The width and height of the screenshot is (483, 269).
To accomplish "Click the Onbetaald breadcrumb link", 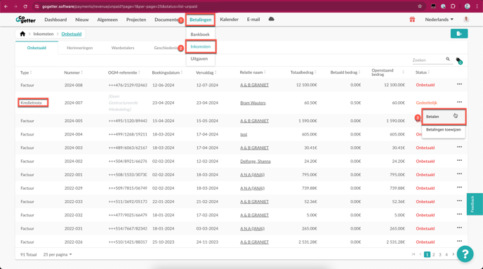I will (72, 34).
